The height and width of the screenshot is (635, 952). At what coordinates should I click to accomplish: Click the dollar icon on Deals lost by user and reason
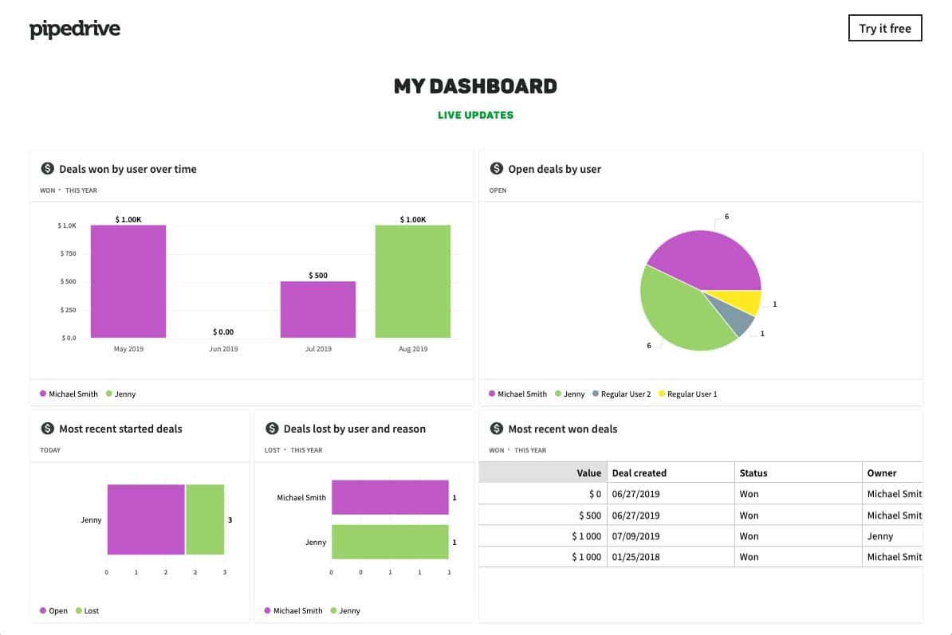click(x=271, y=429)
